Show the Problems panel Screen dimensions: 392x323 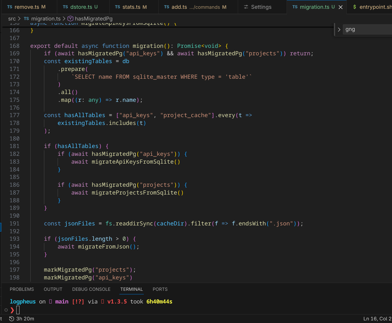coord(22,289)
